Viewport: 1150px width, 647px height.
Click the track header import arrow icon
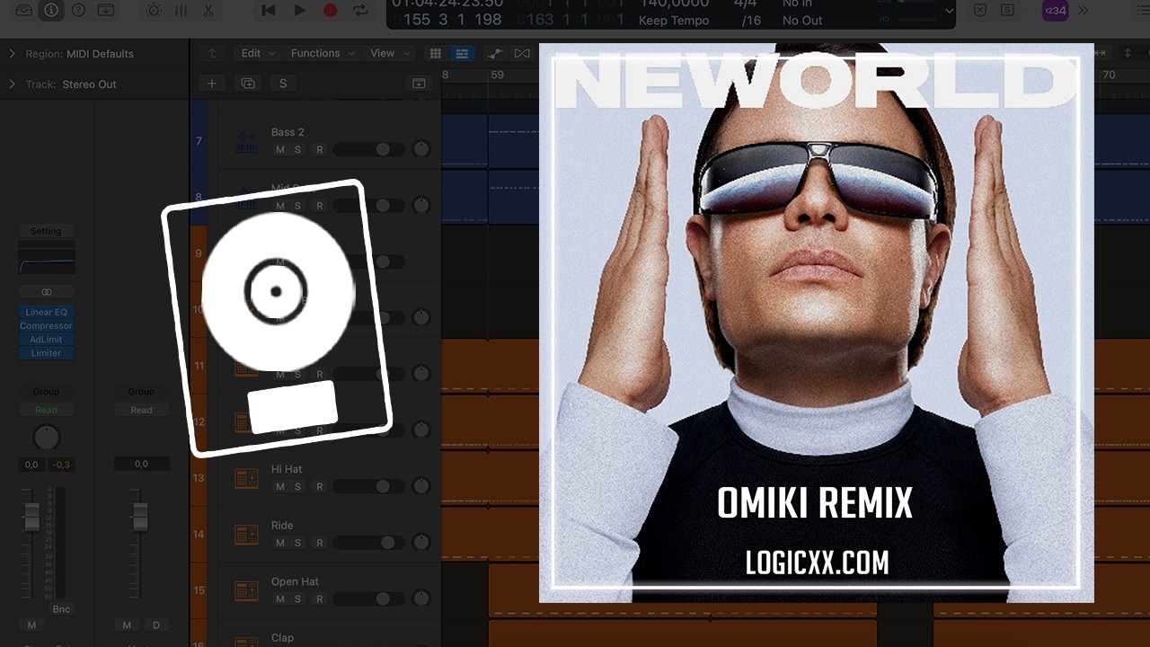[x=419, y=84]
